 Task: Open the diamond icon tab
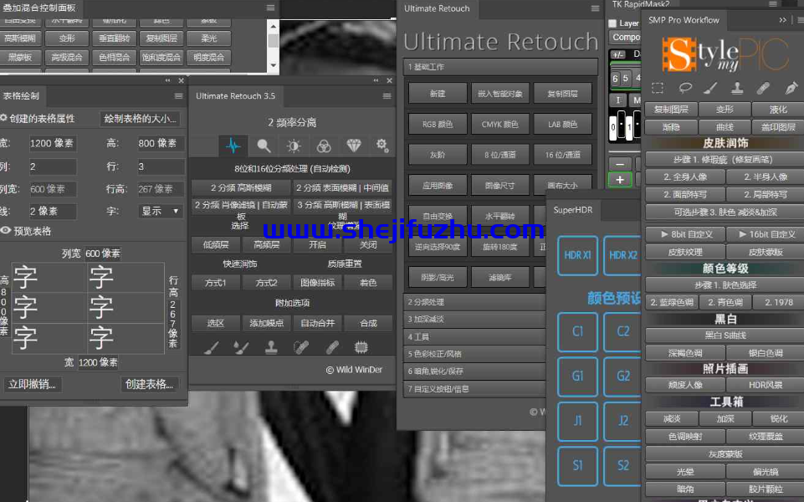click(x=354, y=146)
